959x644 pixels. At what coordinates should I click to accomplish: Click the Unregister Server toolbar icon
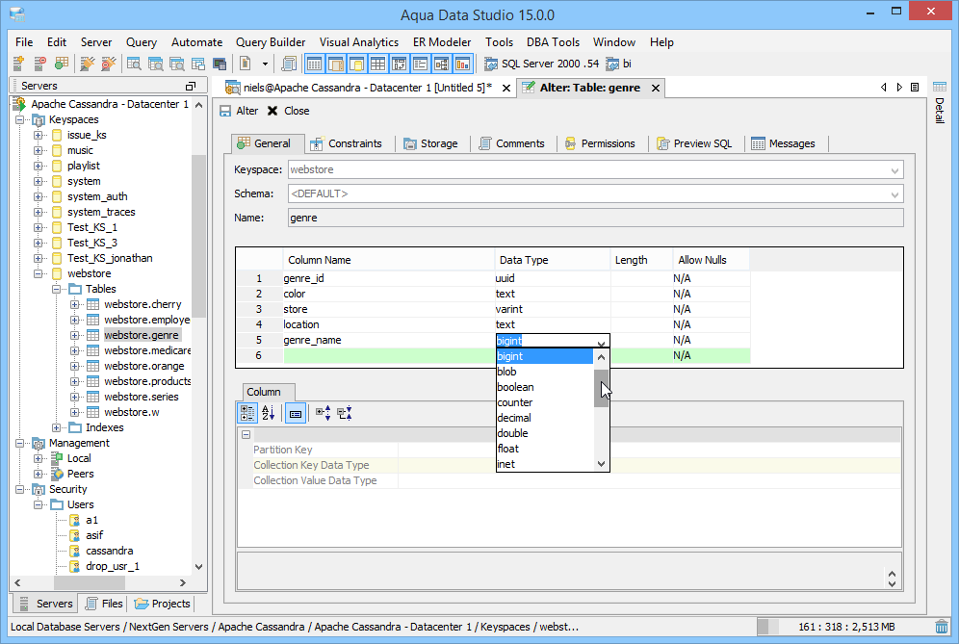pyautogui.click(x=40, y=64)
